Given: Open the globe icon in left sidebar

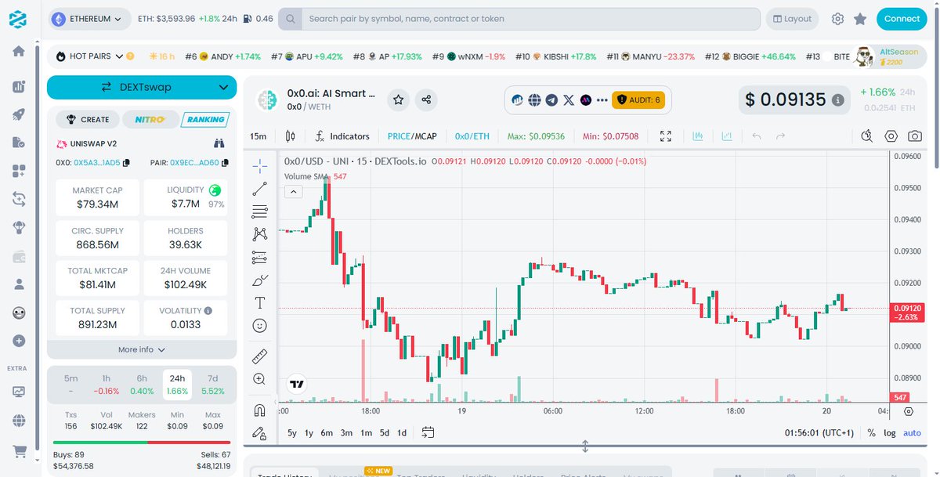Looking at the screenshot, I should [18, 421].
